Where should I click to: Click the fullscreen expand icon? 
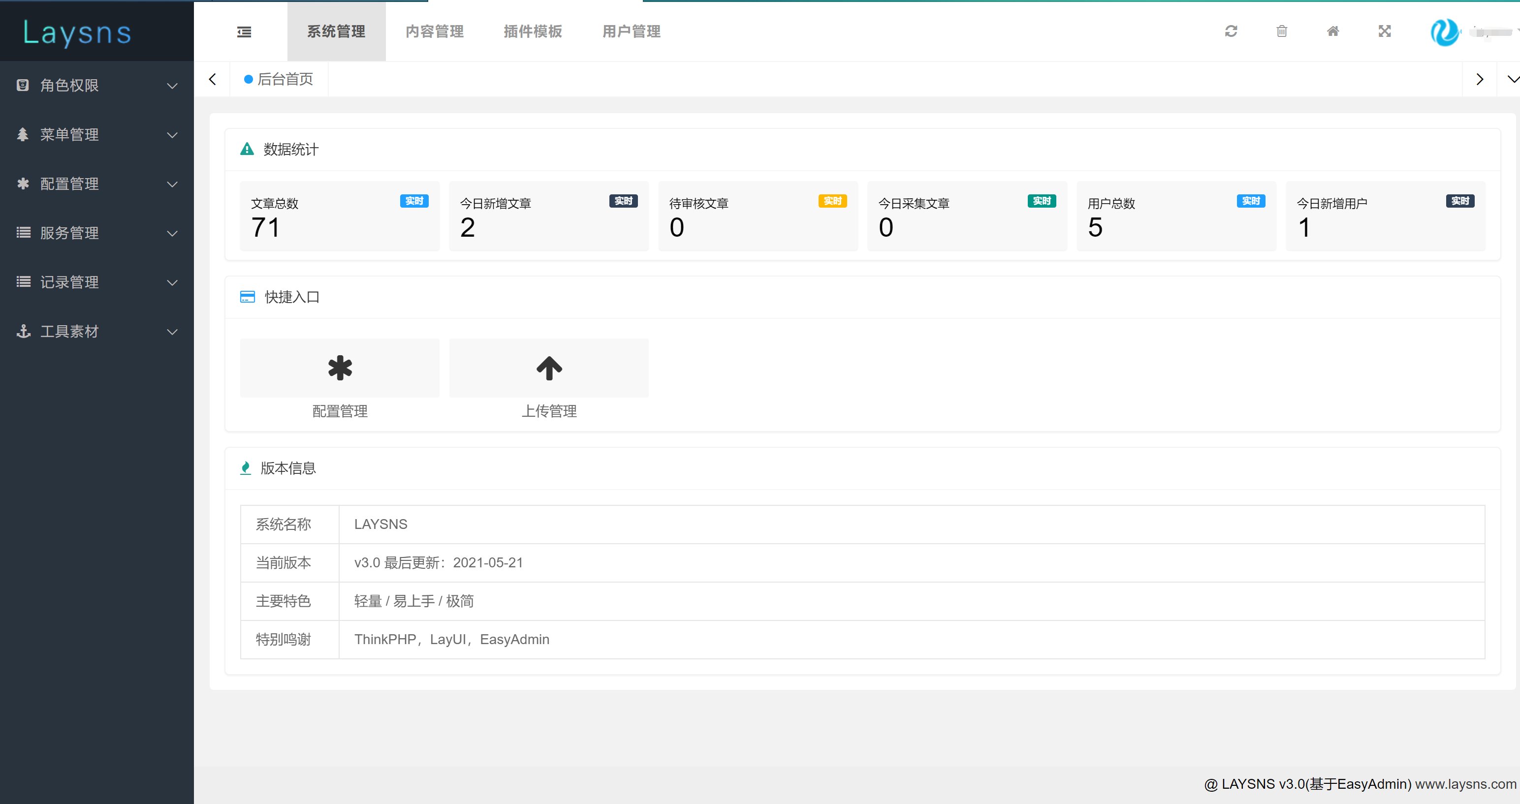pos(1384,31)
